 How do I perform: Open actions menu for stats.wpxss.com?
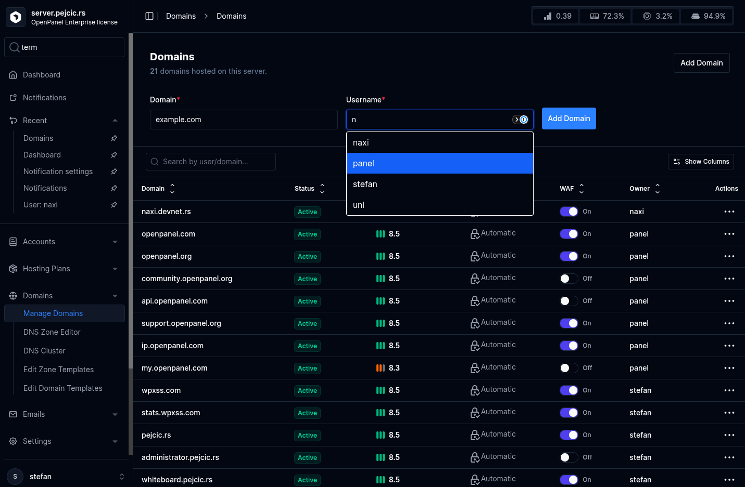pos(729,413)
